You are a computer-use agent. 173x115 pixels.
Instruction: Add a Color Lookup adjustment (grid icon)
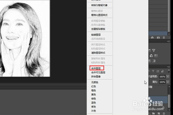156,56
